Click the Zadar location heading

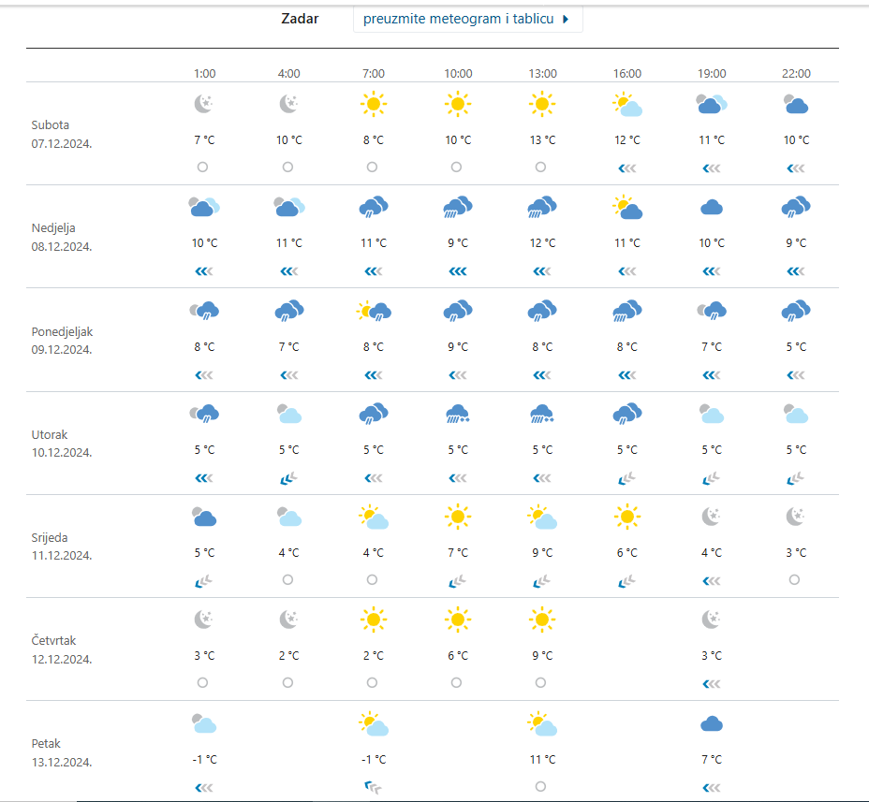300,20
